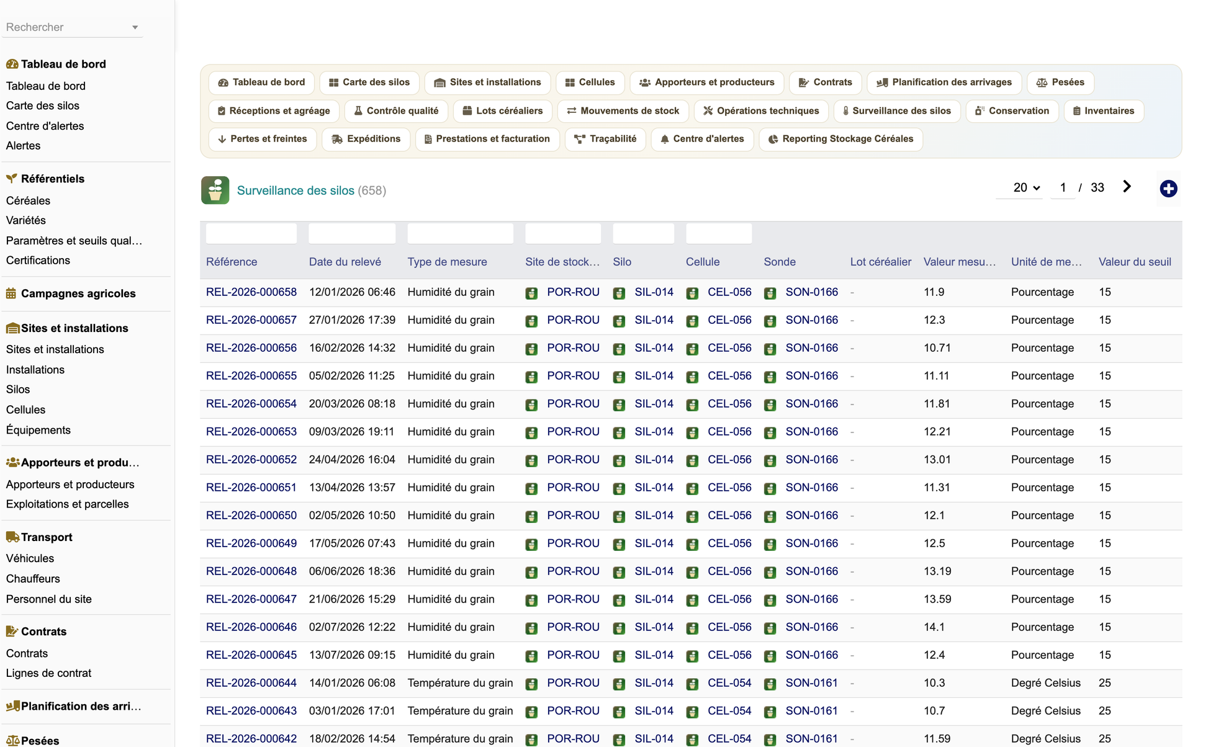The height and width of the screenshot is (747, 1208).
Task: Open Équipements in sidebar
Action: click(38, 430)
